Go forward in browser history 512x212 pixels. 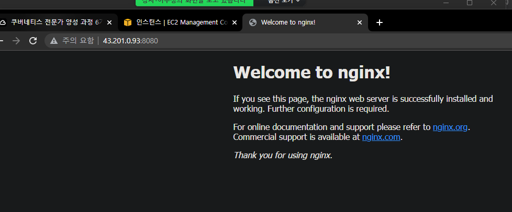coord(16,41)
